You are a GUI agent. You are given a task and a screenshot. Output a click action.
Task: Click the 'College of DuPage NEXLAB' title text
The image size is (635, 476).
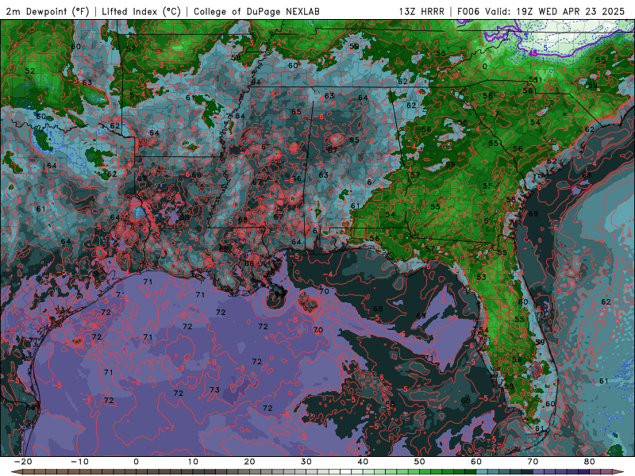pos(256,11)
